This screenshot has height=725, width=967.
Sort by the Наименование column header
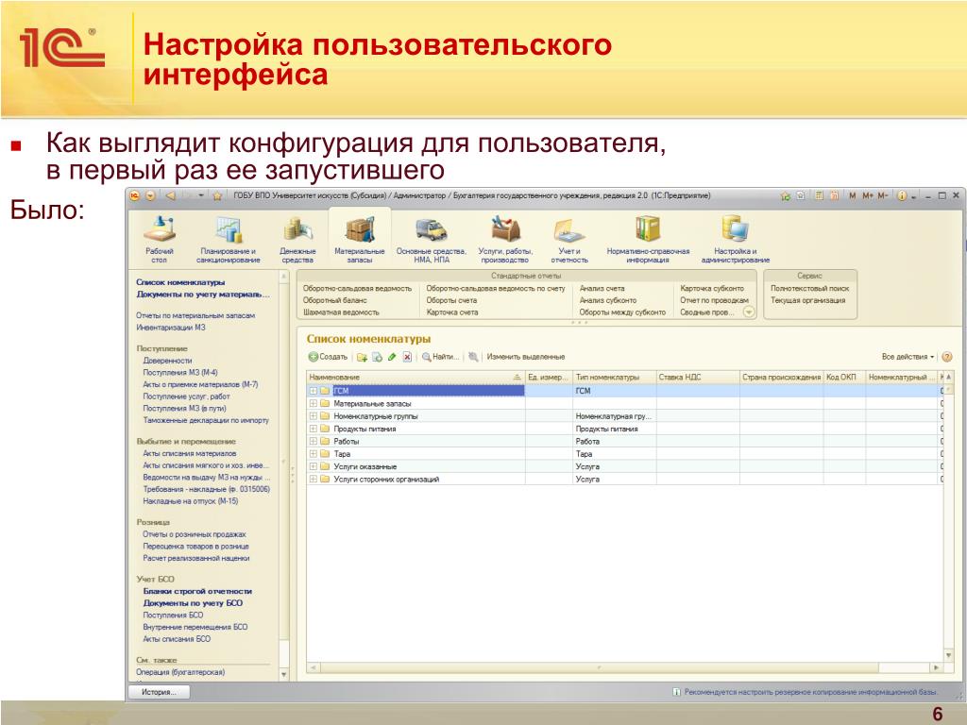point(416,377)
